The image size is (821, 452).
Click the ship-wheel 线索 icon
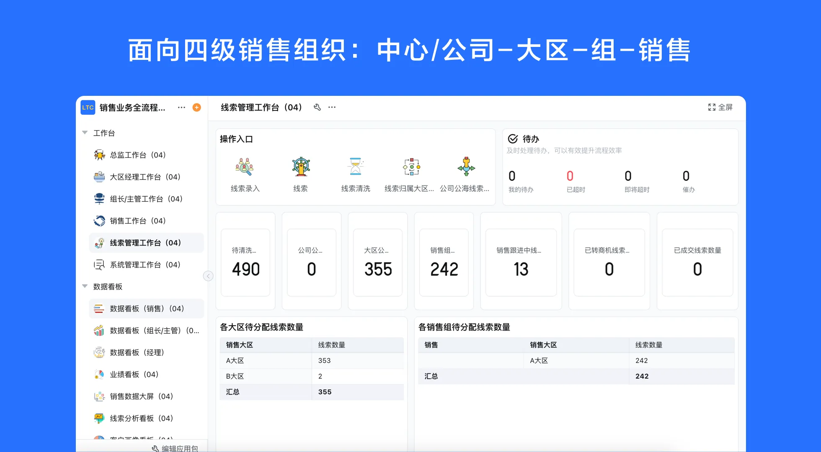tap(300, 167)
